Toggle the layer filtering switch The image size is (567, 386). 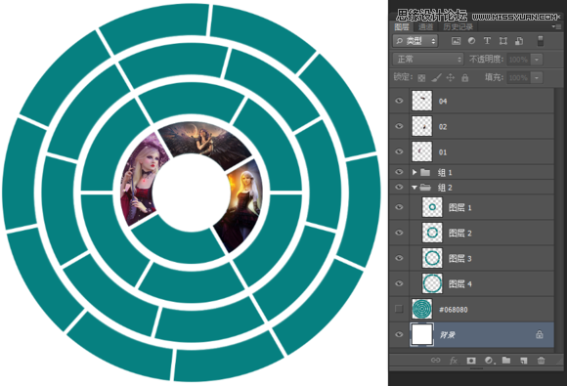pyautogui.click(x=540, y=40)
